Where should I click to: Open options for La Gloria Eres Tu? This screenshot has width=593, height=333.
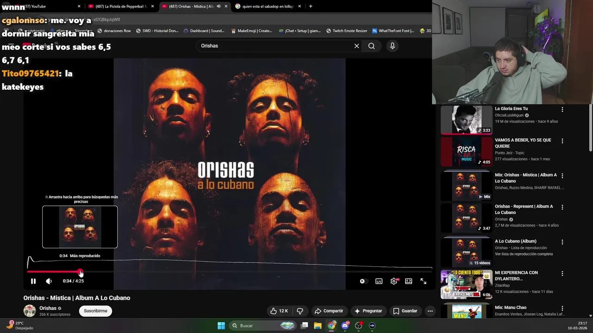562,110
